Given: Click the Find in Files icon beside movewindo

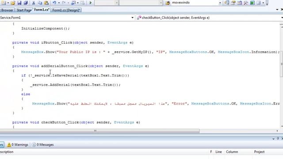Looking at the screenshot, I should [168, 3].
